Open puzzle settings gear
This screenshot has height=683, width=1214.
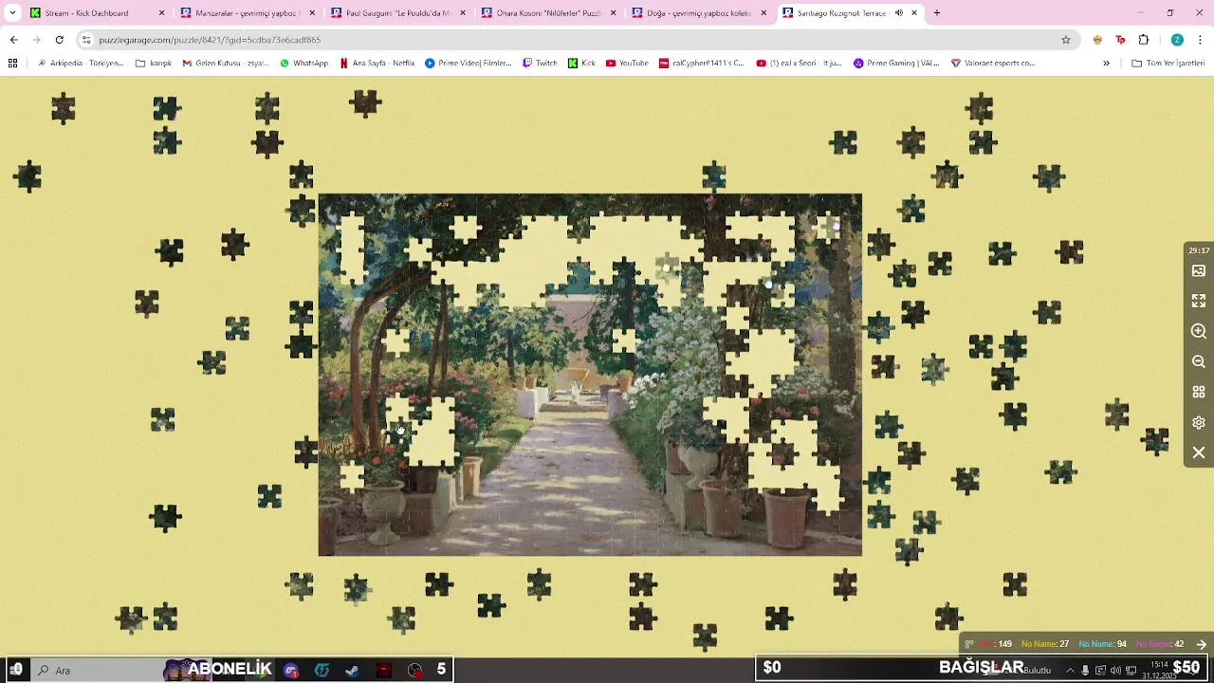tap(1199, 422)
